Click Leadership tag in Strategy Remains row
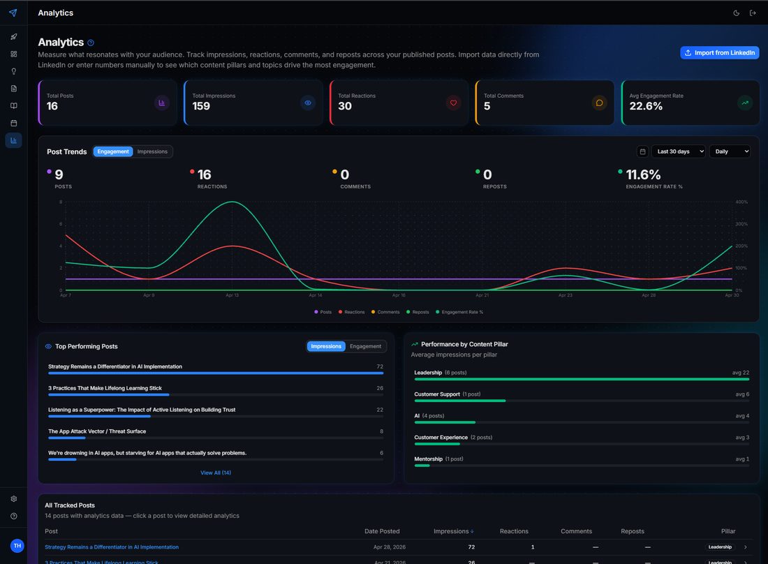Viewport: 768px width, 564px height. (x=720, y=547)
